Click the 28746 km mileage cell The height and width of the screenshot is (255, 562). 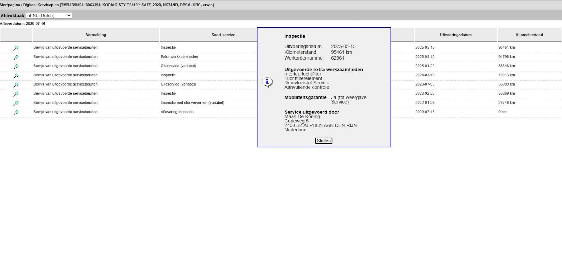click(x=506, y=103)
